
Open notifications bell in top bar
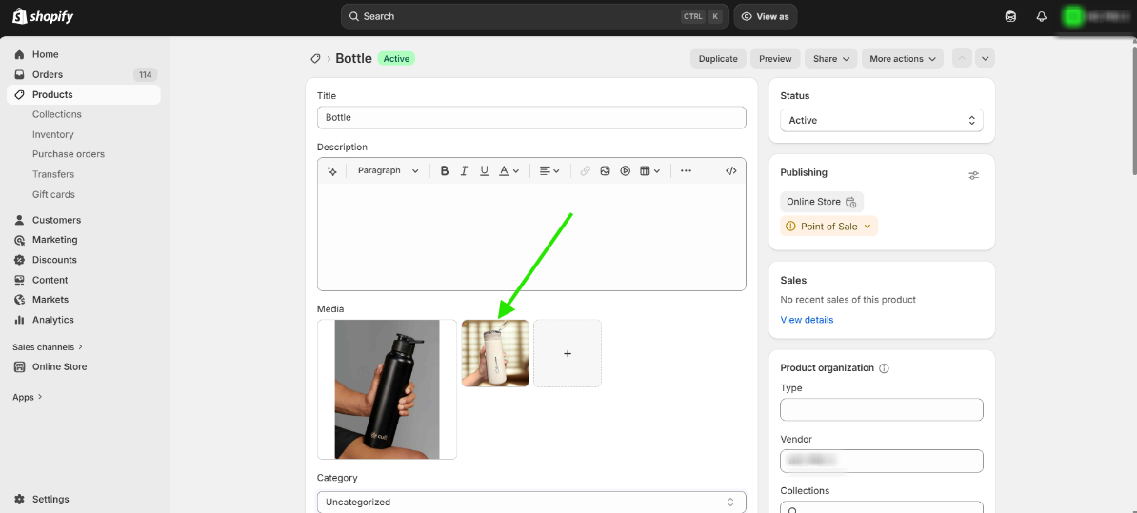(x=1041, y=16)
